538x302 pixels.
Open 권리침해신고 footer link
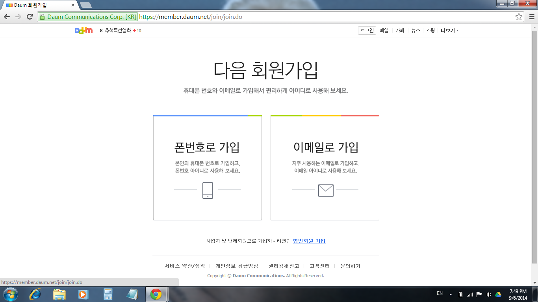click(284, 266)
